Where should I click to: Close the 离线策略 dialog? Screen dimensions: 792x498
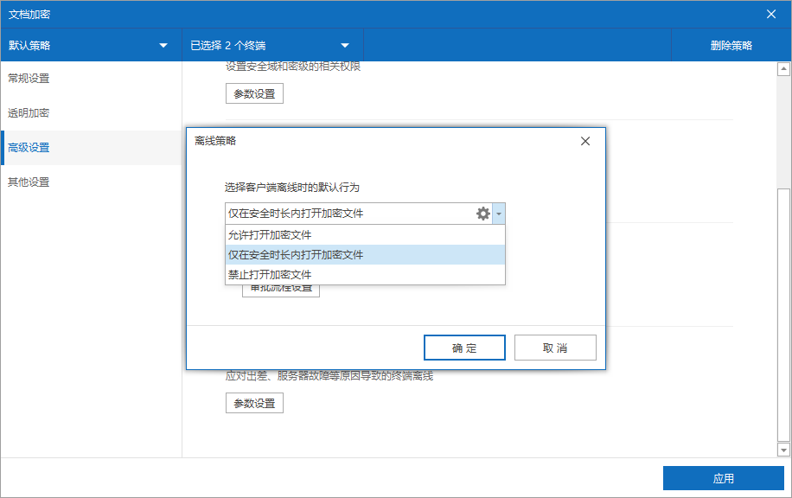pos(585,141)
